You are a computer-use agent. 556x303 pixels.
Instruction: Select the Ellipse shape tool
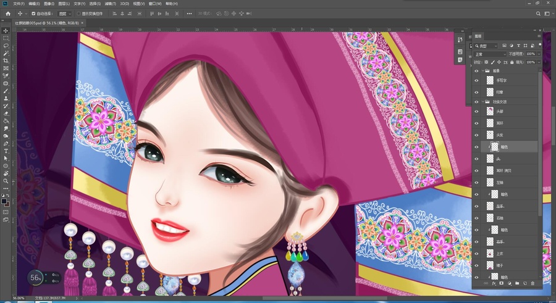pyautogui.click(x=6, y=166)
